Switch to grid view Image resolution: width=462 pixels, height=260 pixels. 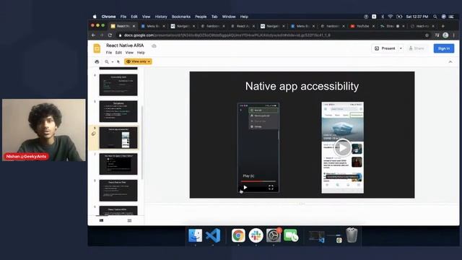[129, 220]
